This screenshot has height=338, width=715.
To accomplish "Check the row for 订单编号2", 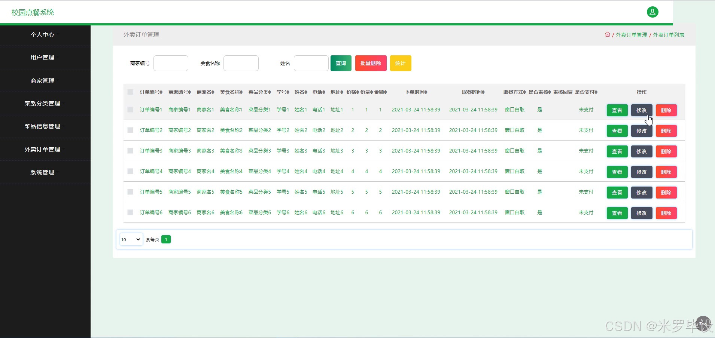I will (130, 130).
